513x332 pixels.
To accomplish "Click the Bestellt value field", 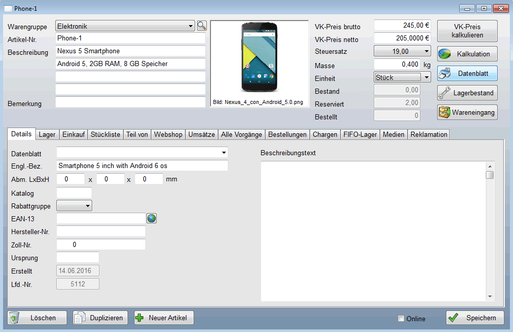I will [397, 116].
